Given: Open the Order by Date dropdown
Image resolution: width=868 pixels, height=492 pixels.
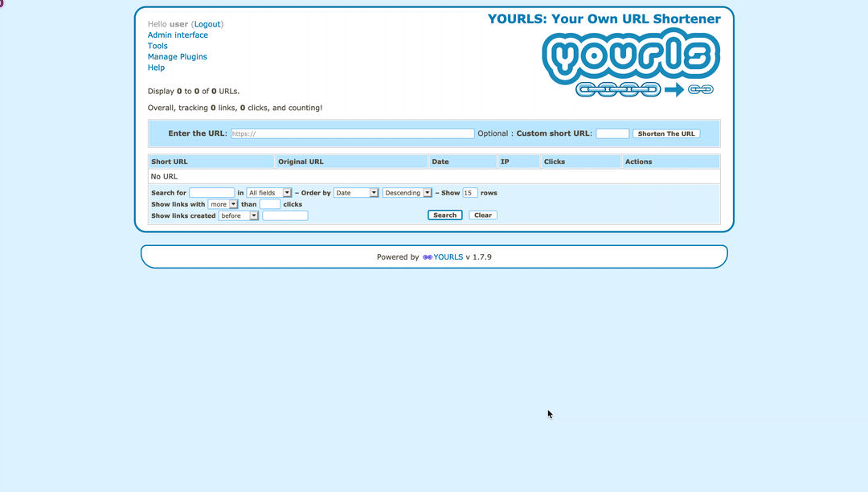Looking at the screenshot, I should (356, 193).
